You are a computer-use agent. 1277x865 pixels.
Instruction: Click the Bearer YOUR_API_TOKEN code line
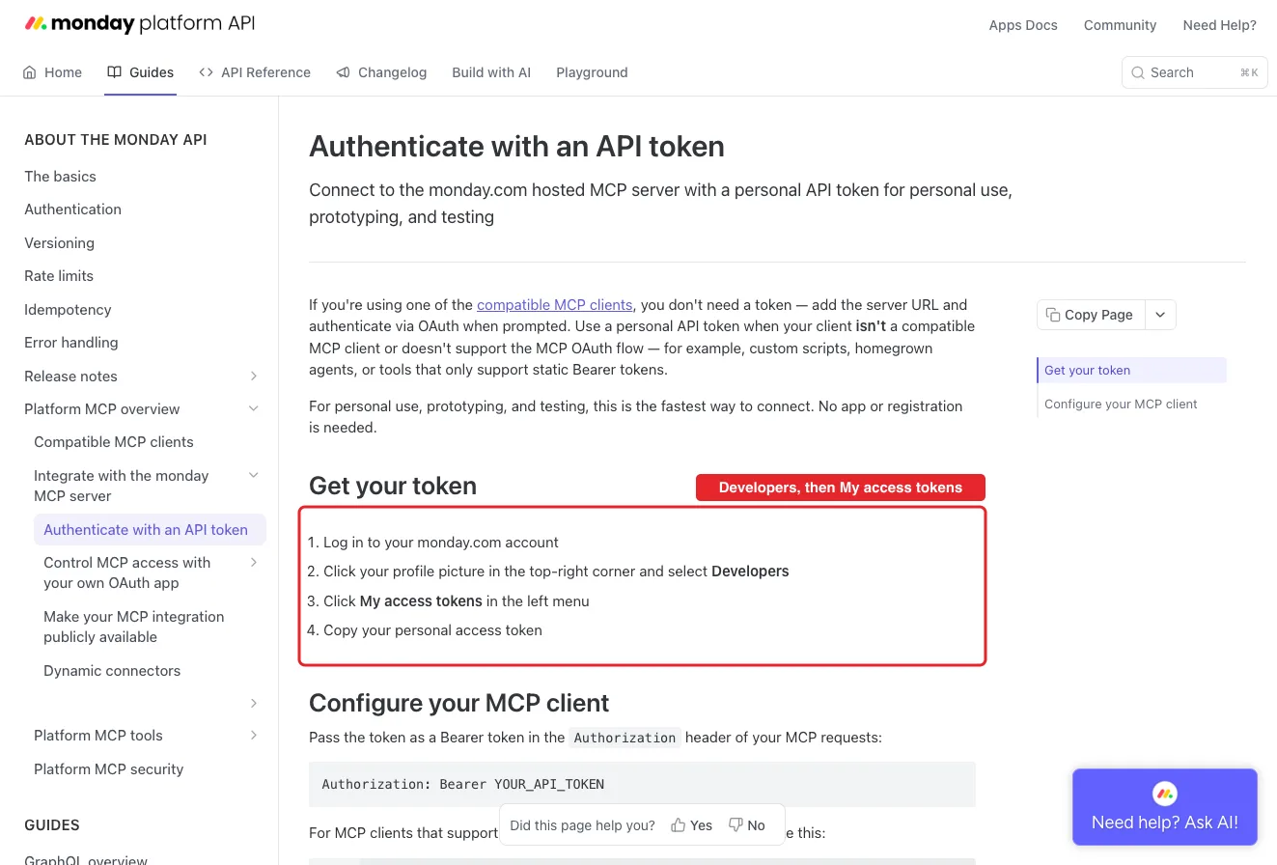click(x=463, y=784)
